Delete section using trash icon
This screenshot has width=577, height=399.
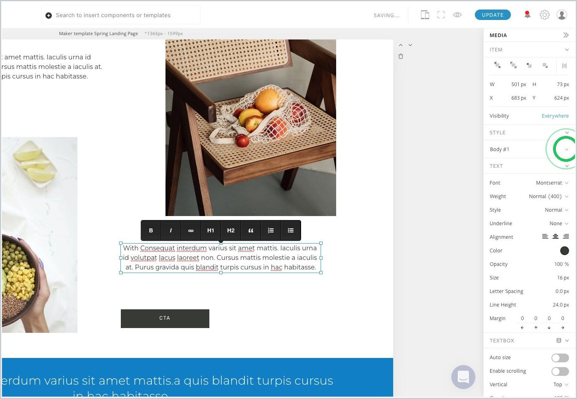click(401, 56)
